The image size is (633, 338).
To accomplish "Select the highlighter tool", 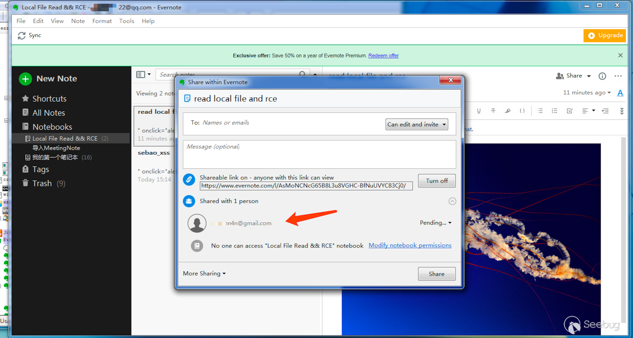I will pos(508,111).
